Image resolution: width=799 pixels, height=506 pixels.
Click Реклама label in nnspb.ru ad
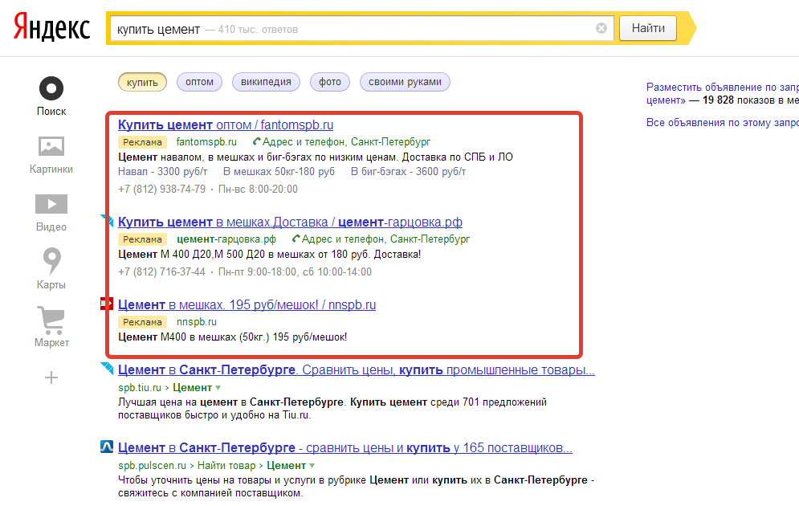pyautogui.click(x=142, y=322)
